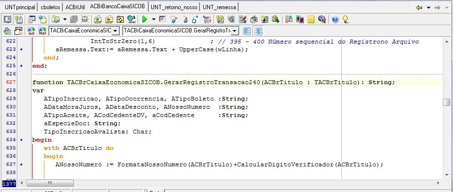Switch to the UNTprincipal tab
The image size is (453, 192).
[x=20, y=8]
